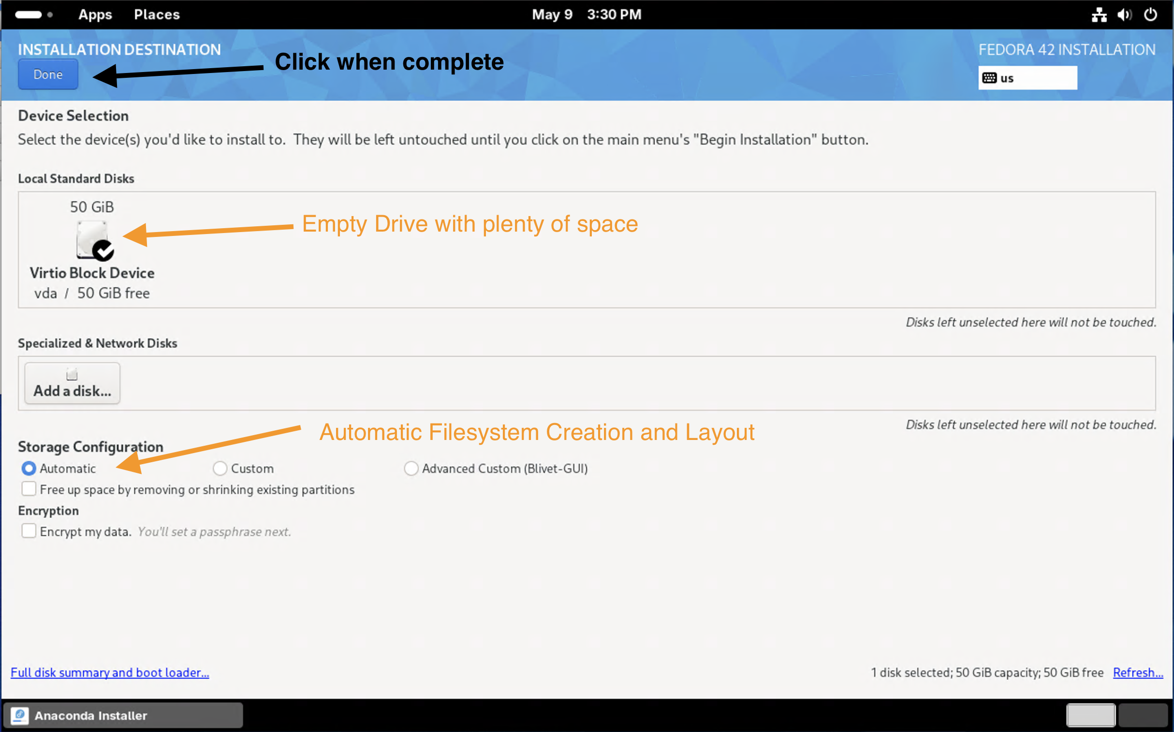
Task: Click the 'Storage Configuration' heading
Action: point(90,447)
